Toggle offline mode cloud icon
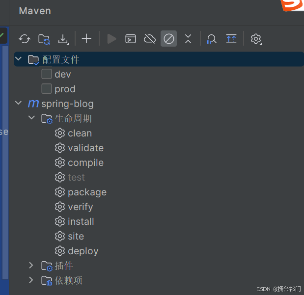The image size is (304, 295). pos(149,39)
